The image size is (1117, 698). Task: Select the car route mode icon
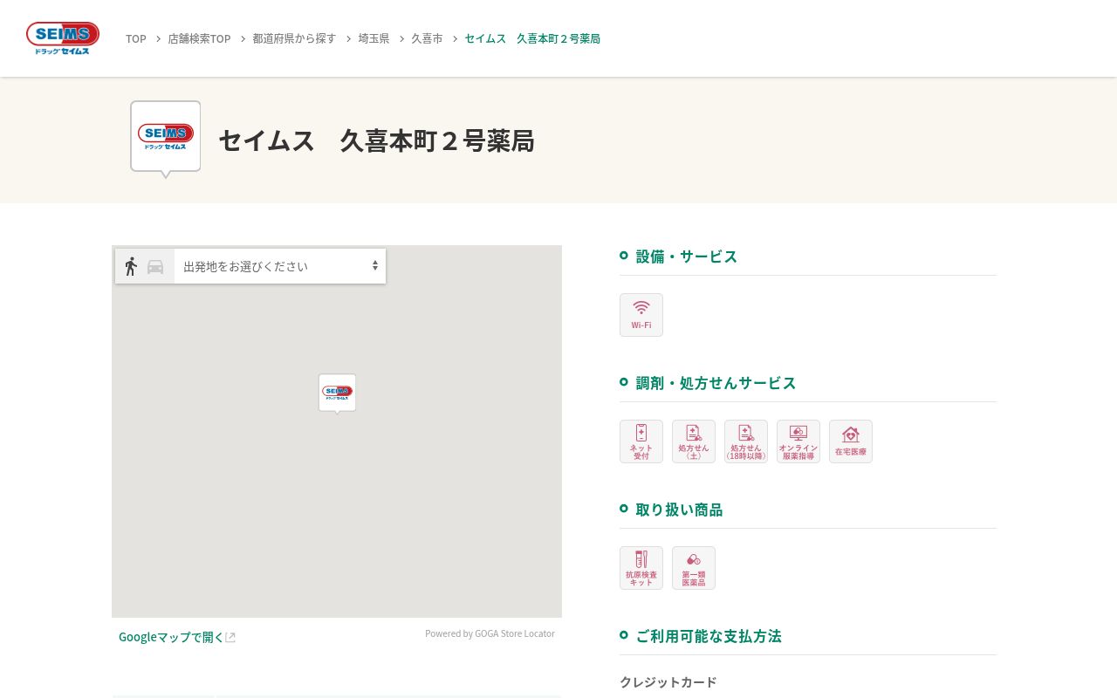(155, 267)
